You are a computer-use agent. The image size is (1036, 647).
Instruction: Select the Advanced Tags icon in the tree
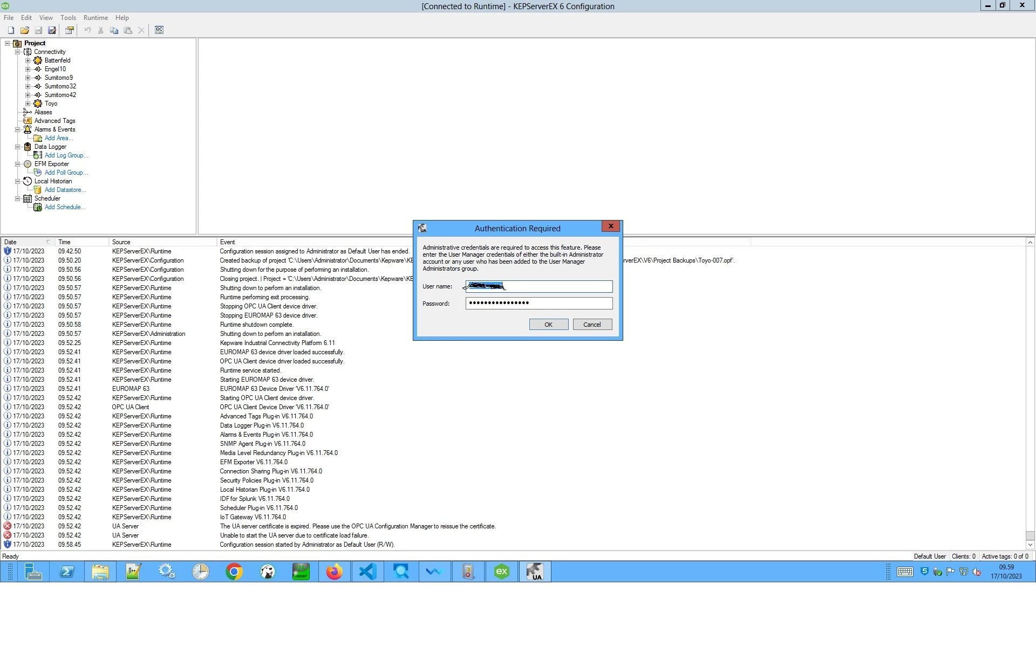(28, 121)
